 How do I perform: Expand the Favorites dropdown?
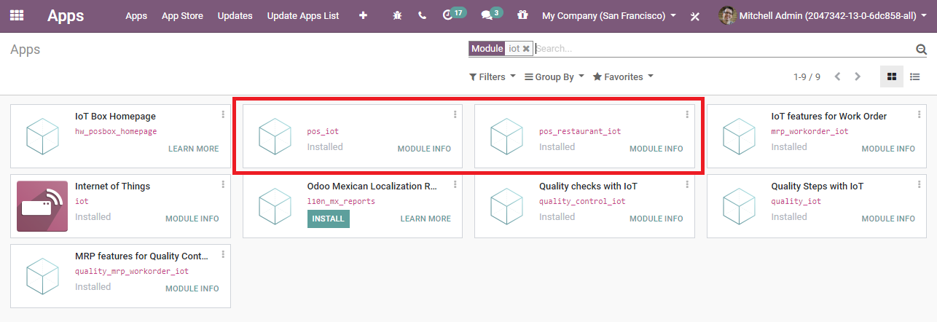623,76
